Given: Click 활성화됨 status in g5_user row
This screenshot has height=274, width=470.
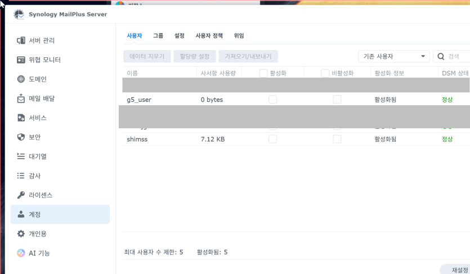Looking at the screenshot, I should (x=385, y=100).
